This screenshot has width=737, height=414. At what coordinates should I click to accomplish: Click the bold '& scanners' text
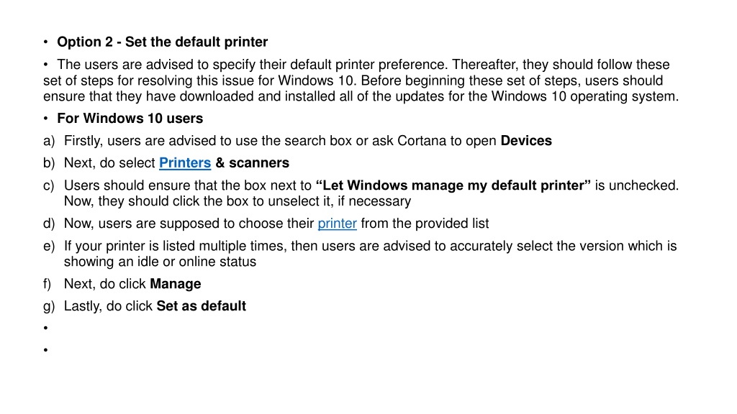point(253,163)
